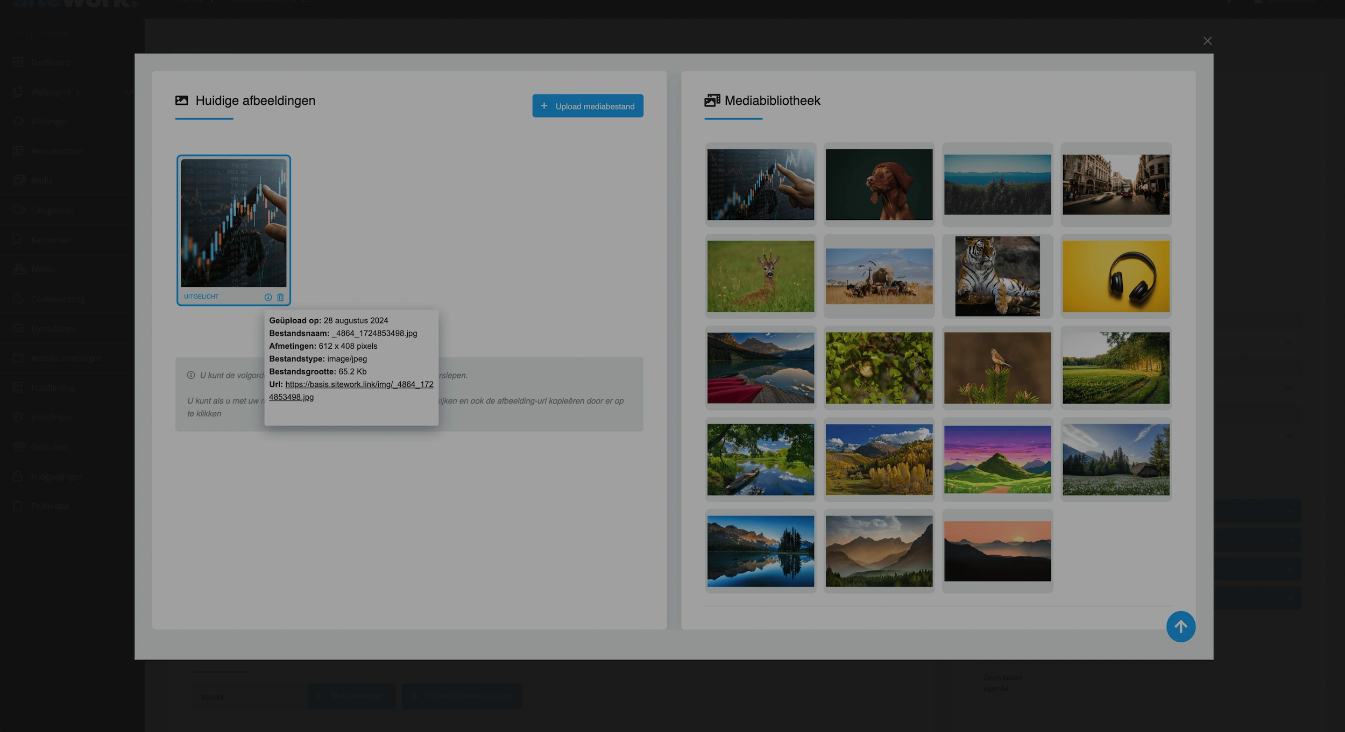Viewport: 1345px width, 732px height.
Task: Pick the deer in grass image
Action: pos(760,276)
